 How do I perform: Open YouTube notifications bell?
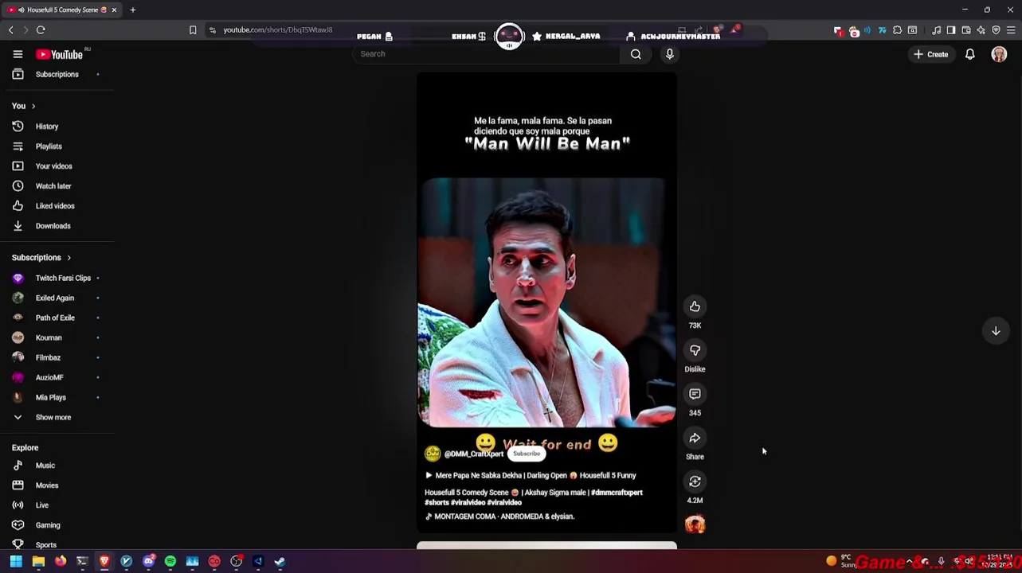coord(969,54)
